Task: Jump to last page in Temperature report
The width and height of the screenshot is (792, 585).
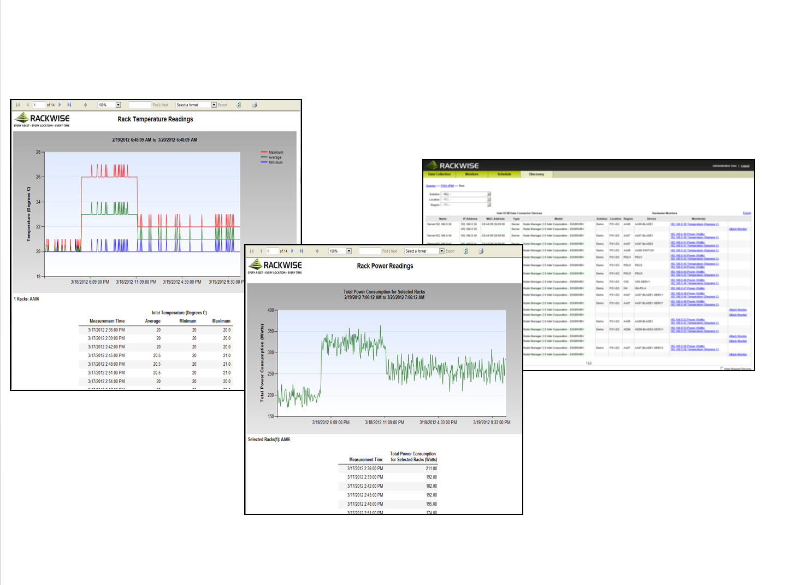Action: click(69, 105)
